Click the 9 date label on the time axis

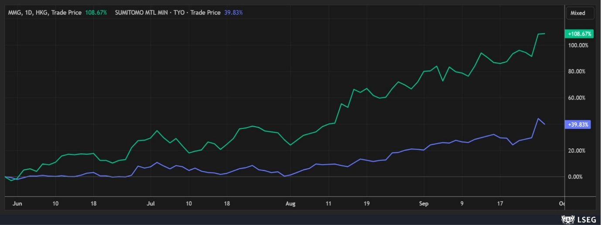pyautogui.click(x=462, y=203)
